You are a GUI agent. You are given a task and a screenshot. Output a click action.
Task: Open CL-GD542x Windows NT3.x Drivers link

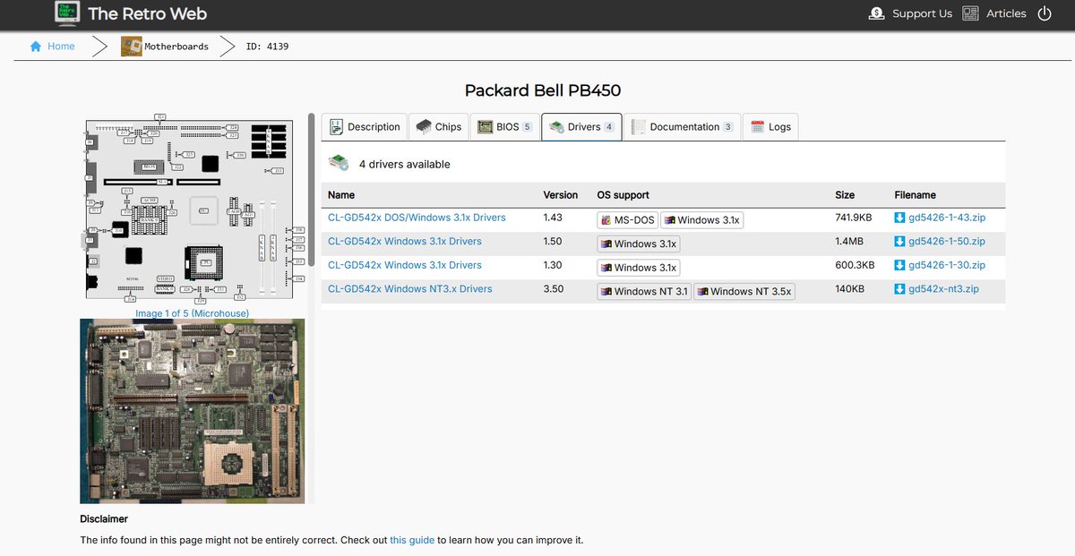[x=410, y=289]
